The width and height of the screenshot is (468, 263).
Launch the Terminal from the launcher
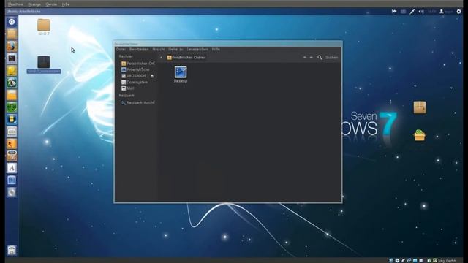[12, 58]
